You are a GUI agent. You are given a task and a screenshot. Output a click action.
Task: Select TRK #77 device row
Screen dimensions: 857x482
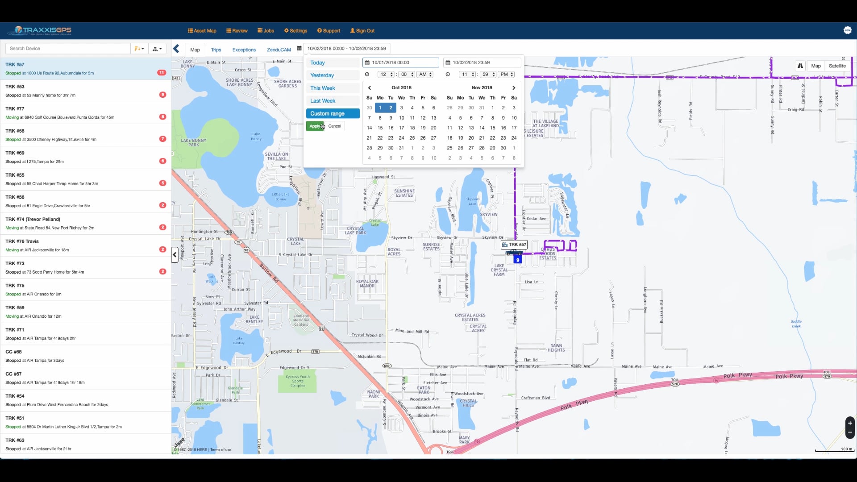pyautogui.click(x=86, y=113)
